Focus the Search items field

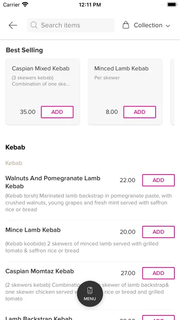click(71, 25)
